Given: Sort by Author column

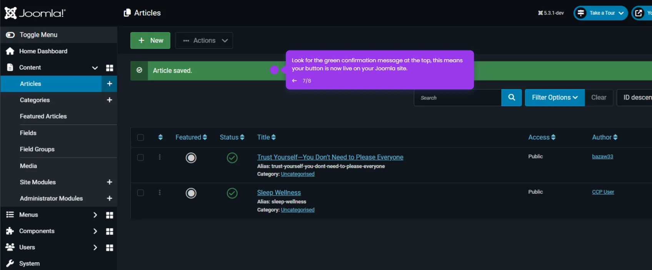Looking at the screenshot, I should point(605,137).
